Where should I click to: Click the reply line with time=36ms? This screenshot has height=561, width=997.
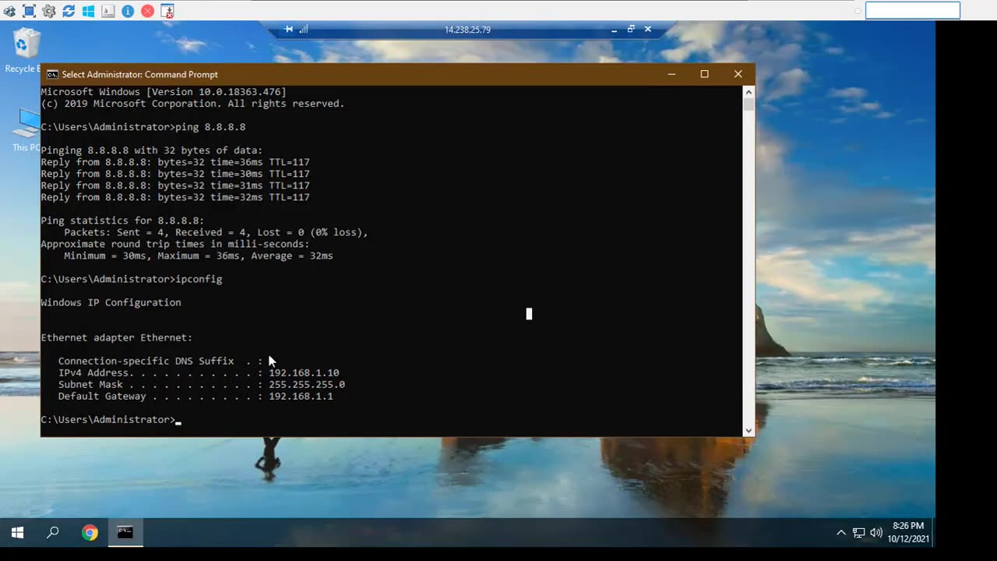point(175,162)
